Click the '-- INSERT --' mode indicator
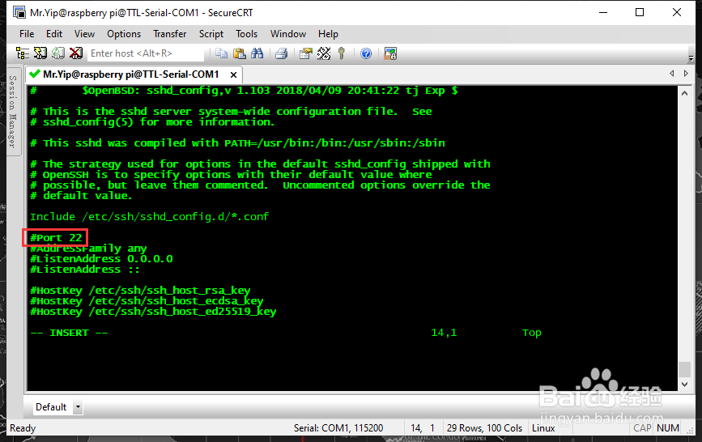The width and height of the screenshot is (702, 442). click(69, 333)
